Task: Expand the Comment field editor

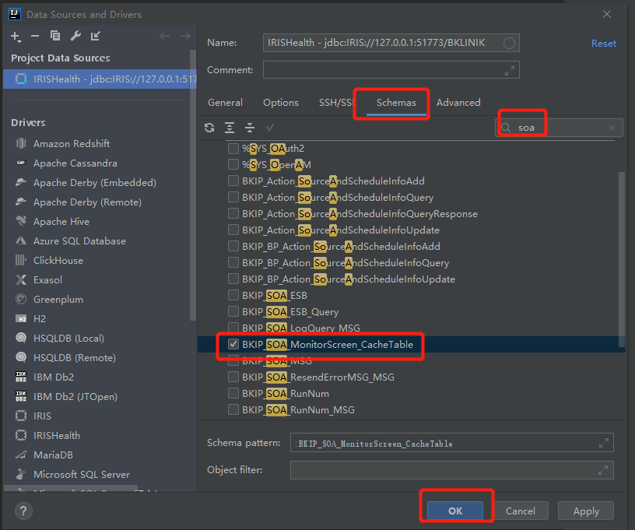Action: tap(510, 70)
